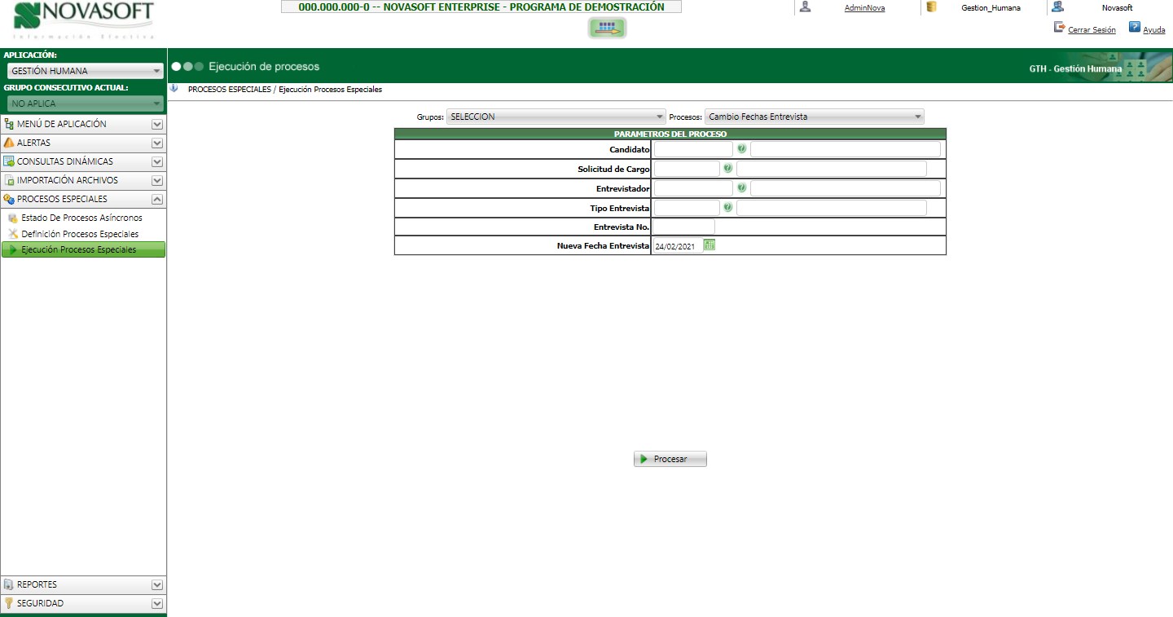Open the Grupos dropdown showing SELECCION
Viewport: 1173px width, 617px height.
pos(556,117)
